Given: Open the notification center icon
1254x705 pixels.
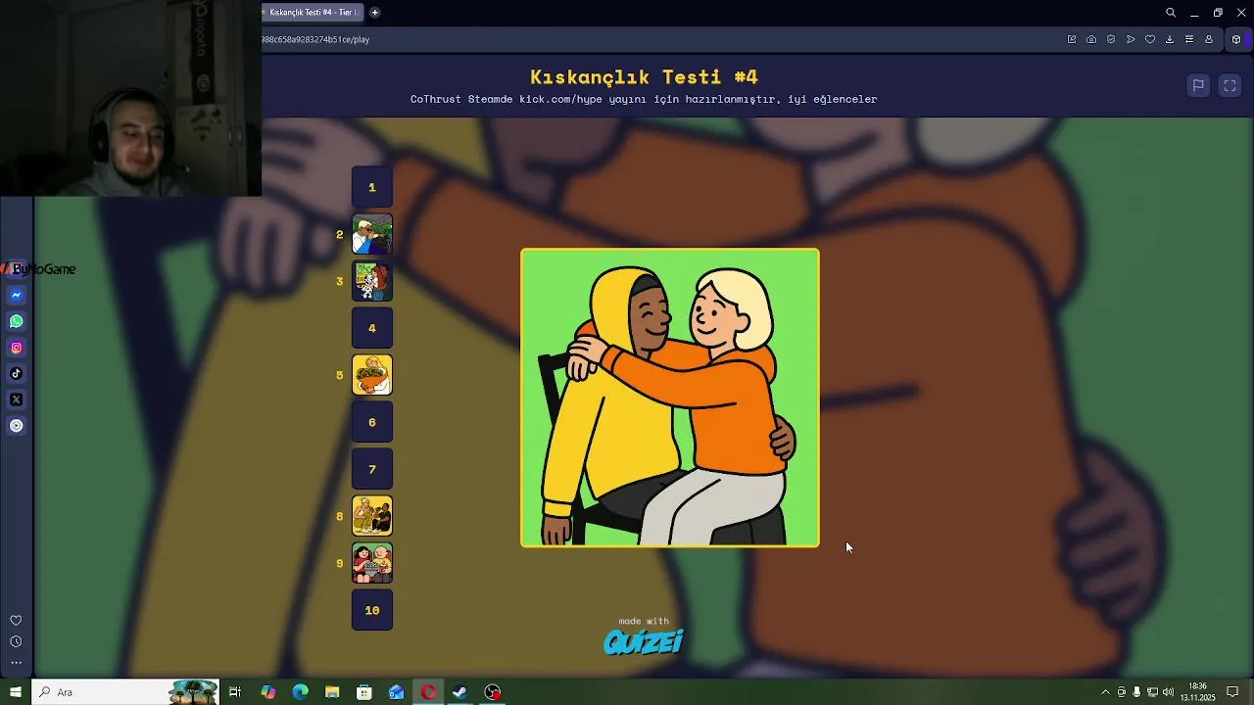Looking at the screenshot, I should coord(1233,692).
